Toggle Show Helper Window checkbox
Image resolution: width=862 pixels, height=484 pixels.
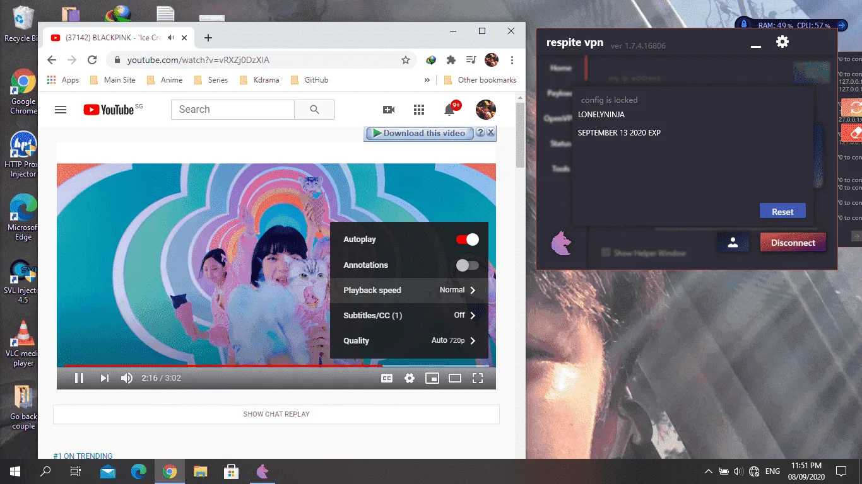pyautogui.click(x=606, y=253)
